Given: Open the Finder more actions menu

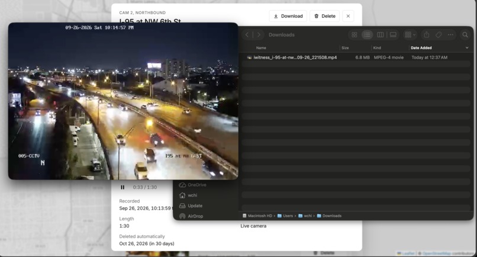Looking at the screenshot, I should tap(450, 35).
